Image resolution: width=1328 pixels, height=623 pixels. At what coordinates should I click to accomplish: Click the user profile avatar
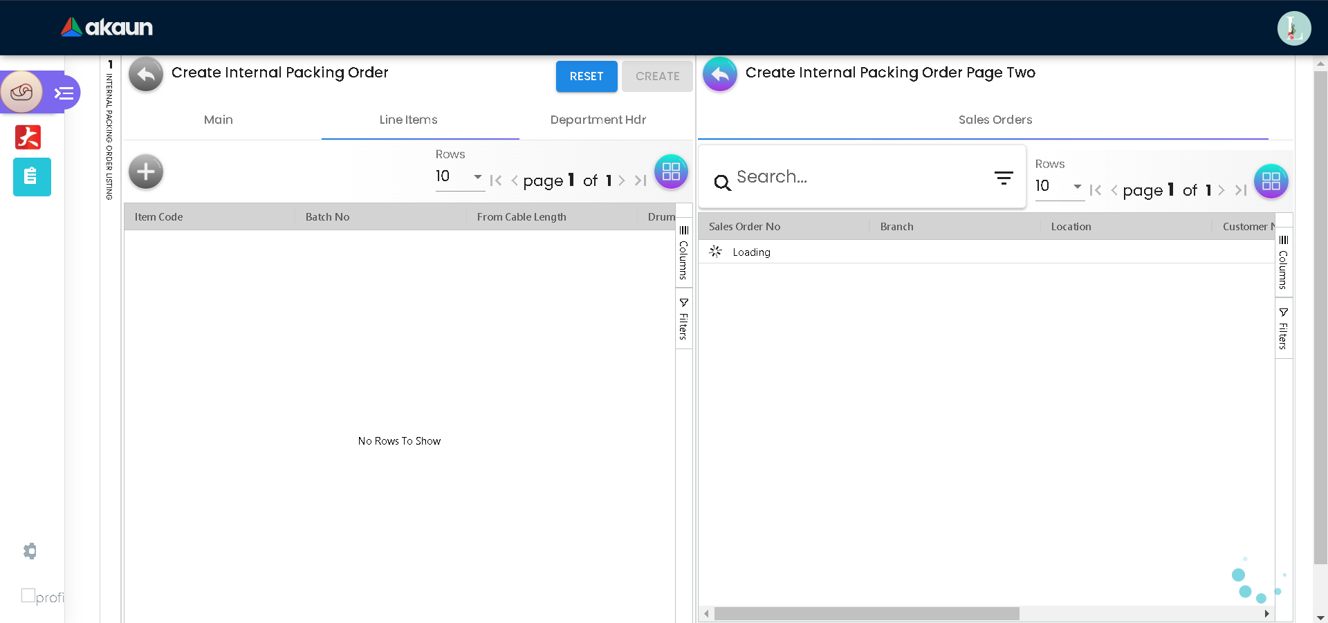click(x=1293, y=28)
